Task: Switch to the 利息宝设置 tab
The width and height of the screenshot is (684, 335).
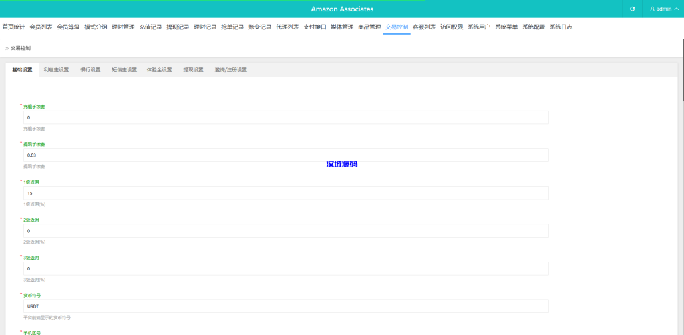Action: pyautogui.click(x=56, y=69)
